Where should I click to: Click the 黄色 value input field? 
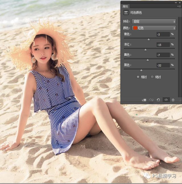click(163, 55)
